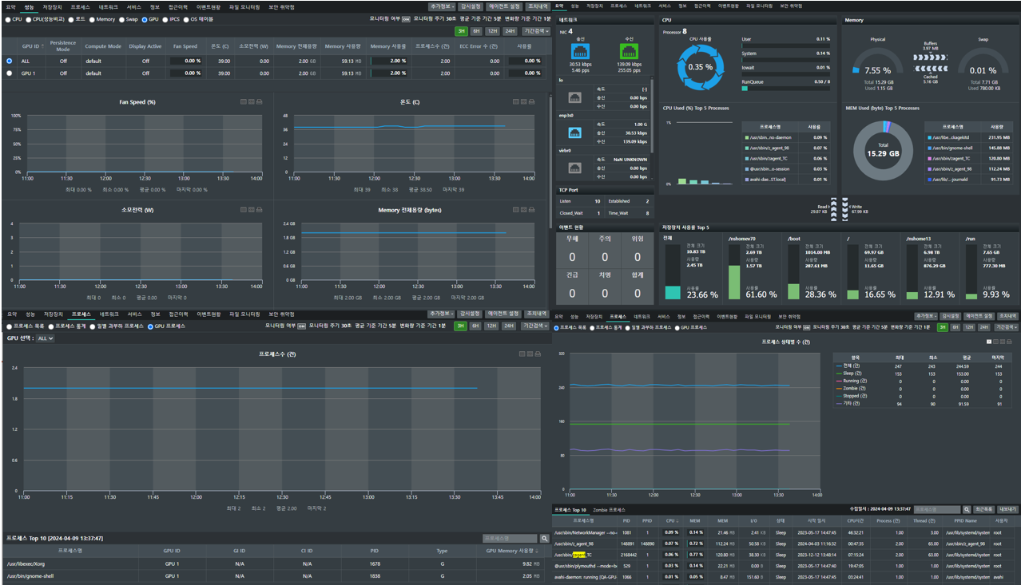Open the GPU 선택 ALL dropdown
1021x585 pixels.
point(45,338)
